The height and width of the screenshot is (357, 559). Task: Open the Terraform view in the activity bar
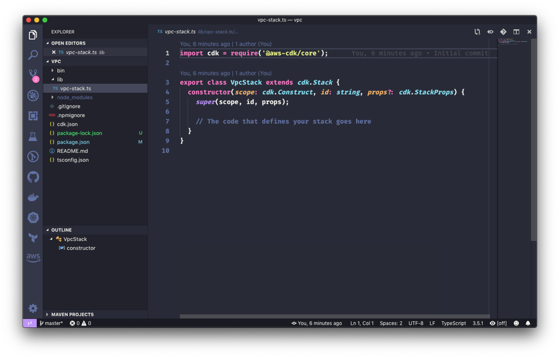[x=33, y=237]
